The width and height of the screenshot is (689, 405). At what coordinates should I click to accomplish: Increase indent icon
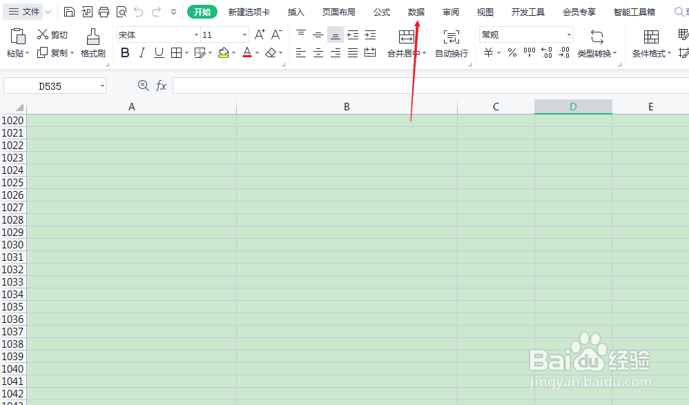[x=371, y=34]
